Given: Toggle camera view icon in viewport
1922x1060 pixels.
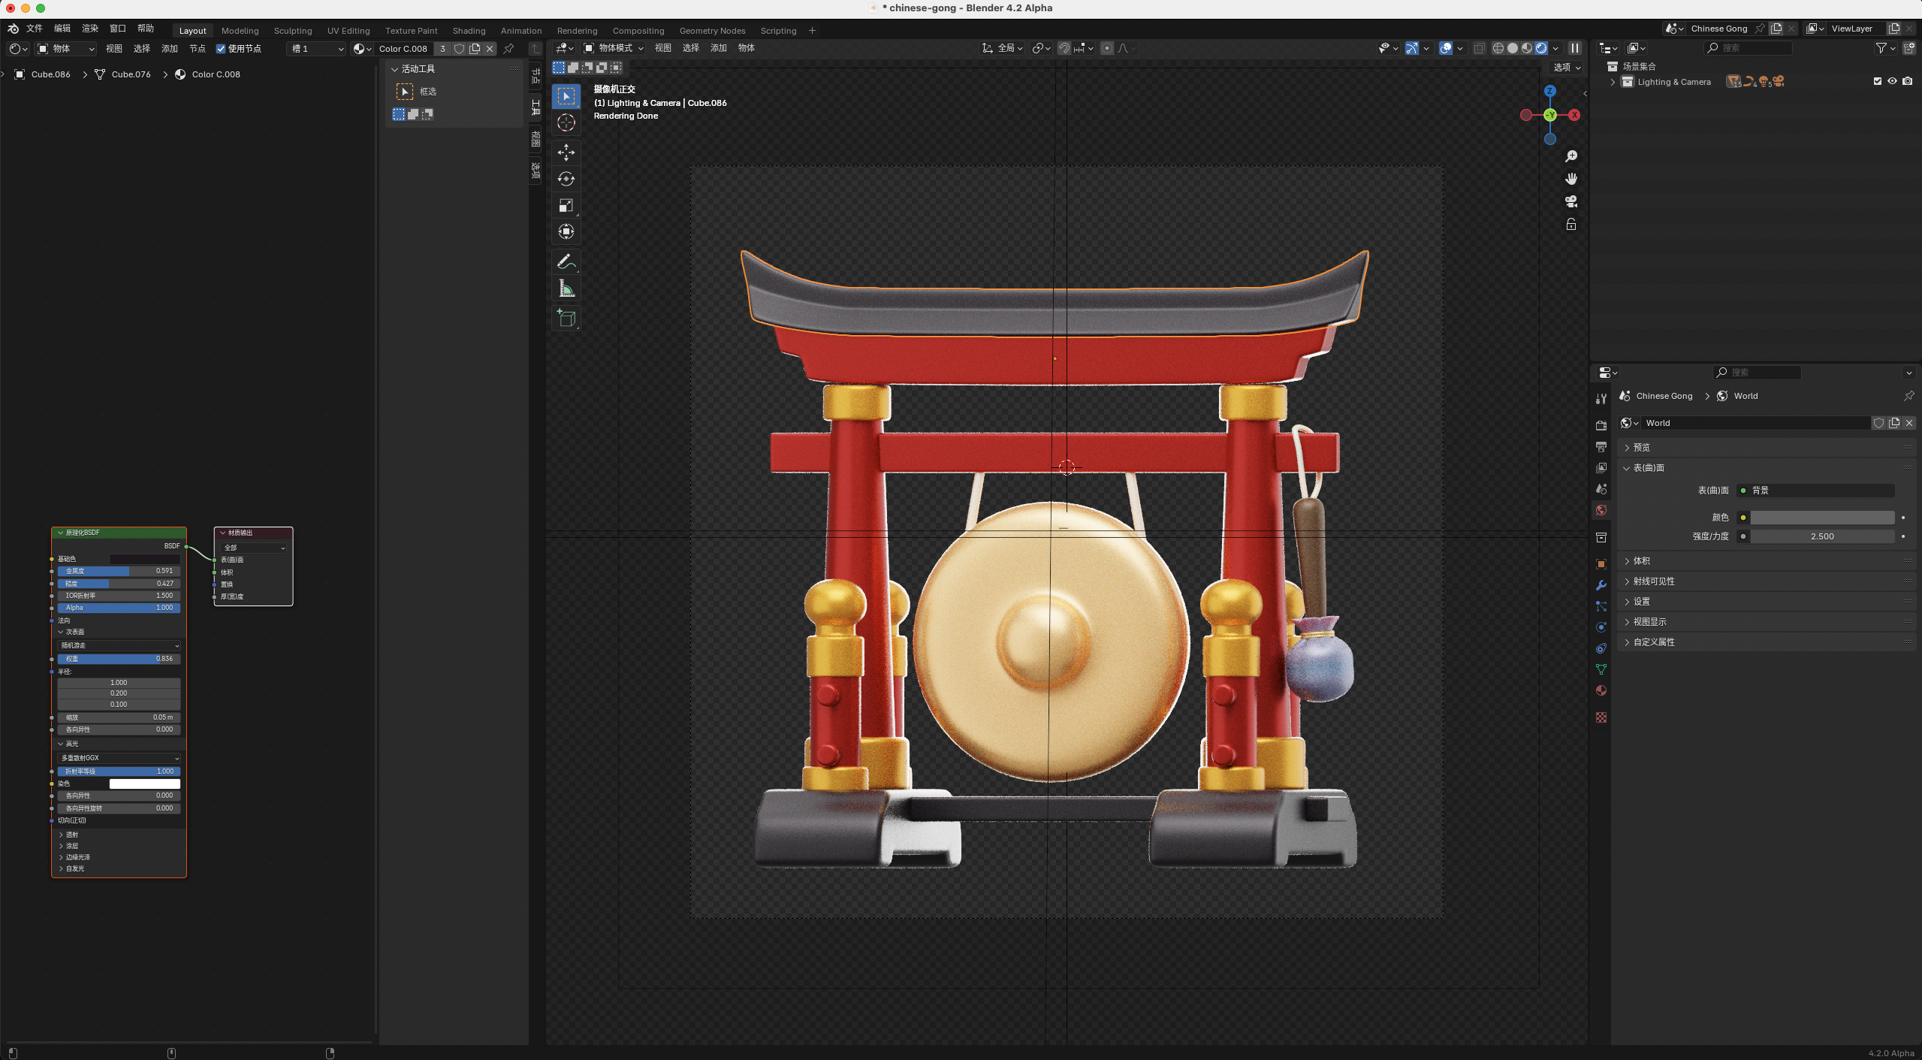Looking at the screenshot, I should coord(1570,201).
